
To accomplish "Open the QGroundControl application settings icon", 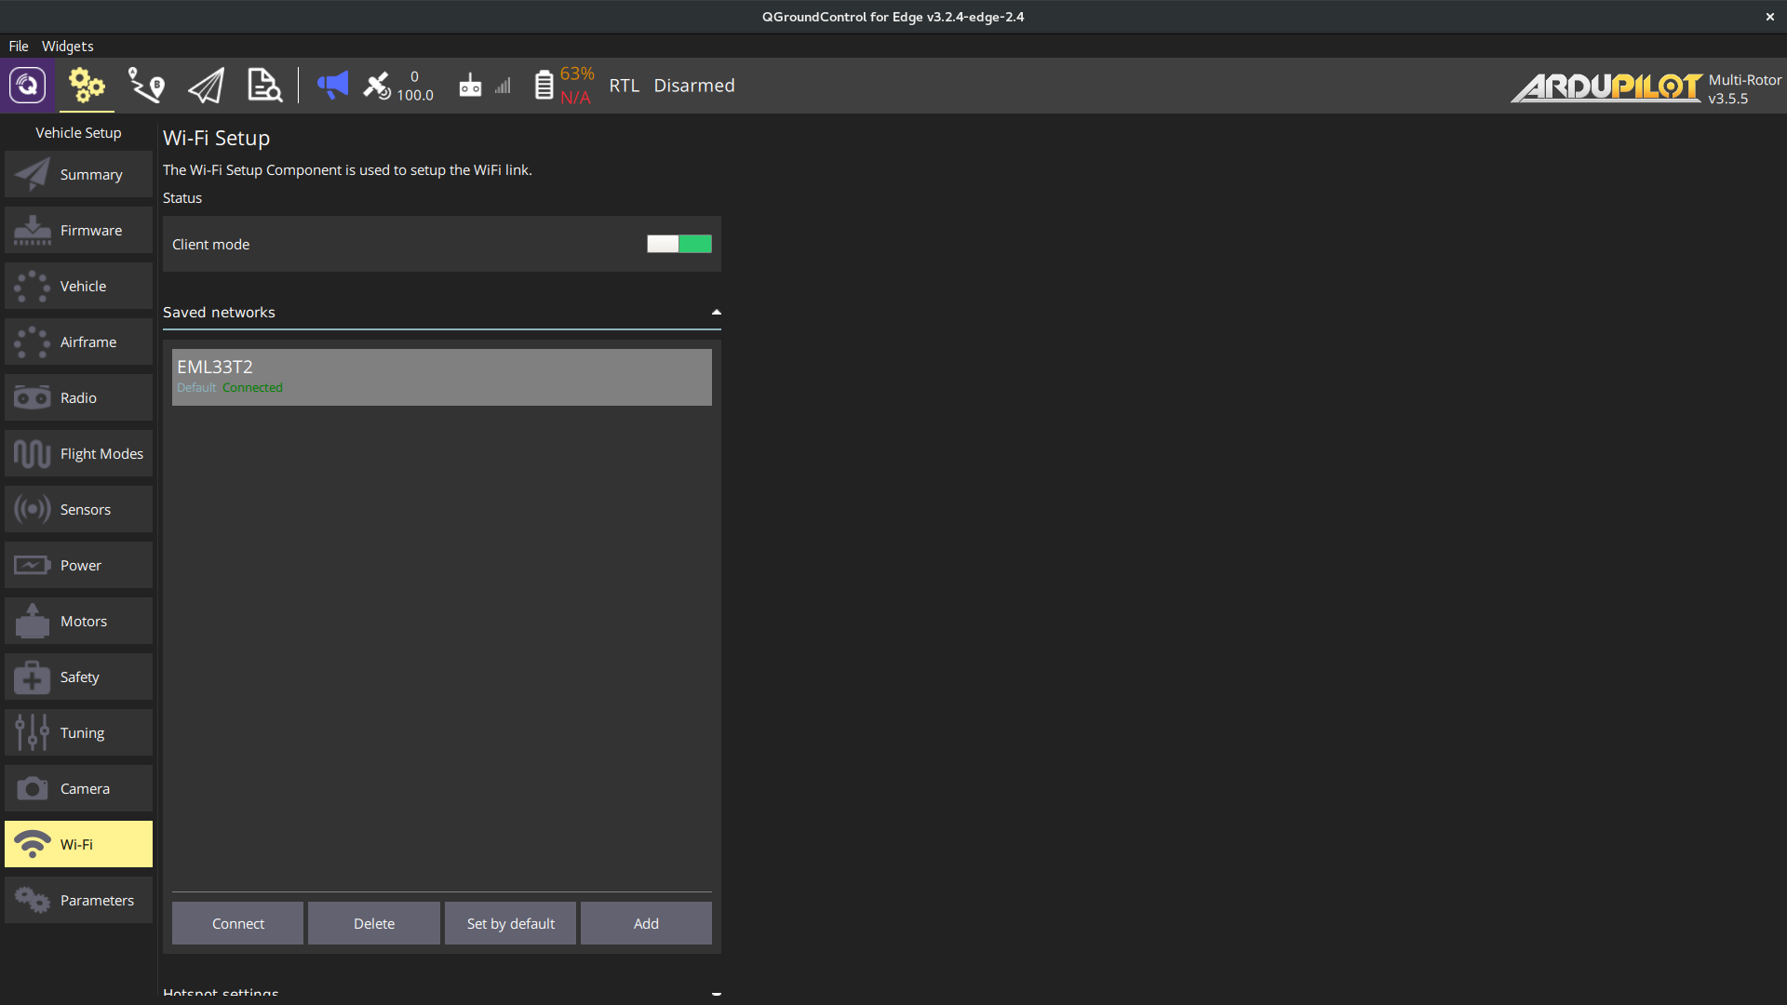I will point(27,86).
